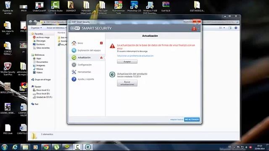This screenshot has width=269, height=151.
Task: Open Google Chrome from taskbar
Action: 46,147
